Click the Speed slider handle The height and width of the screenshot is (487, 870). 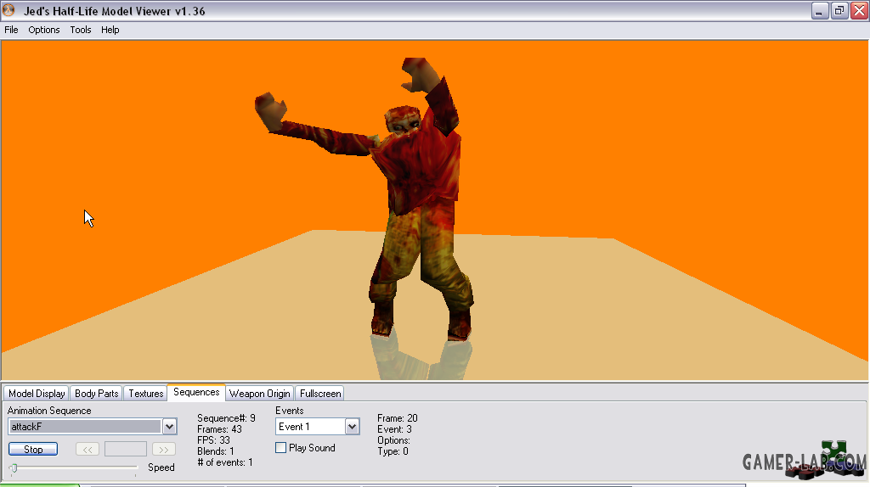click(x=14, y=468)
